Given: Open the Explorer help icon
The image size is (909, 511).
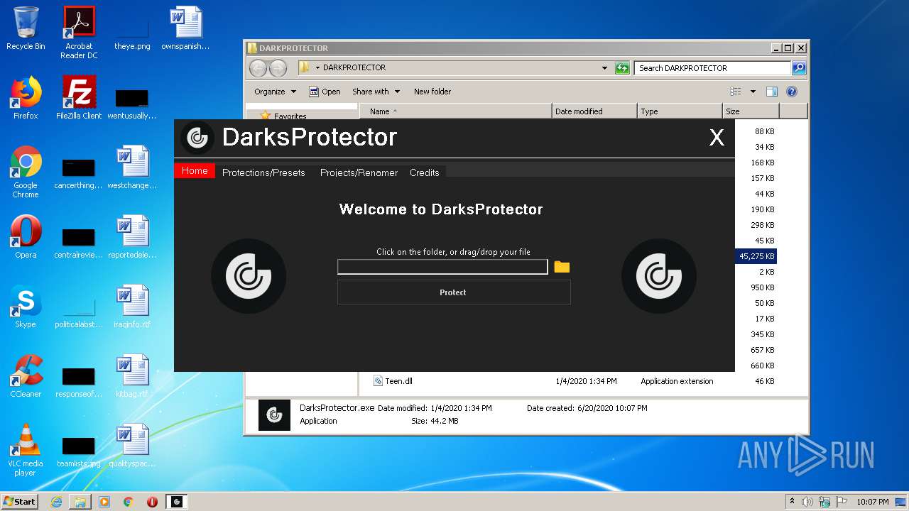Looking at the screenshot, I should click(x=792, y=92).
